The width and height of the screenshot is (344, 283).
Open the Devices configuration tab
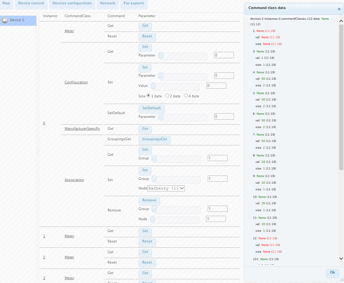coord(72,3)
